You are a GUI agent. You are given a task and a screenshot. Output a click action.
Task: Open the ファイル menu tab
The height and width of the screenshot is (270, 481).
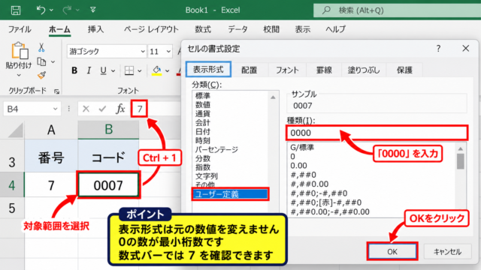[x=20, y=29]
